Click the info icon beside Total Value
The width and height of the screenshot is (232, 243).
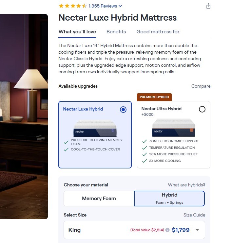tap(167, 230)
